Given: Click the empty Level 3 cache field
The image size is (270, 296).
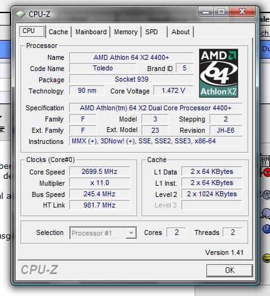Looking at the screenshot, I should (x=211, y=205).
